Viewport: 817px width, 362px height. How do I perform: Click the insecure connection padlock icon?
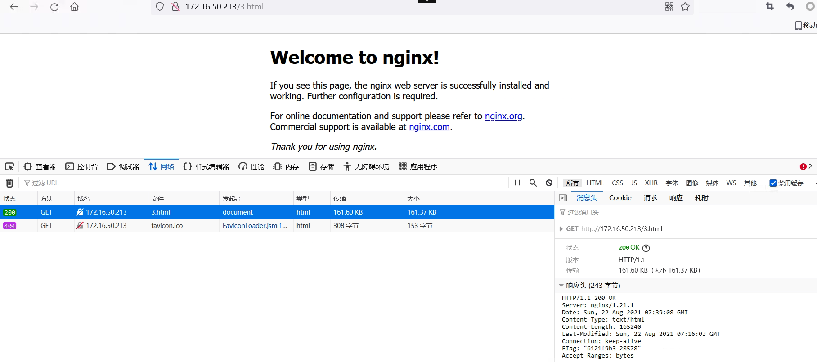coord(175,7)
